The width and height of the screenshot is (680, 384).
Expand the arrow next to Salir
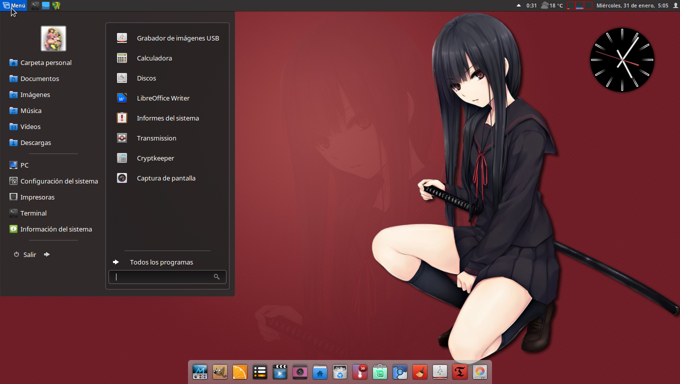click(x=47, y=254)
